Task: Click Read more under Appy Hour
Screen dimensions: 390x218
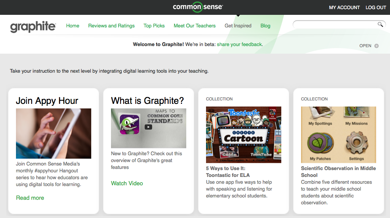Action: click(30, 198)
